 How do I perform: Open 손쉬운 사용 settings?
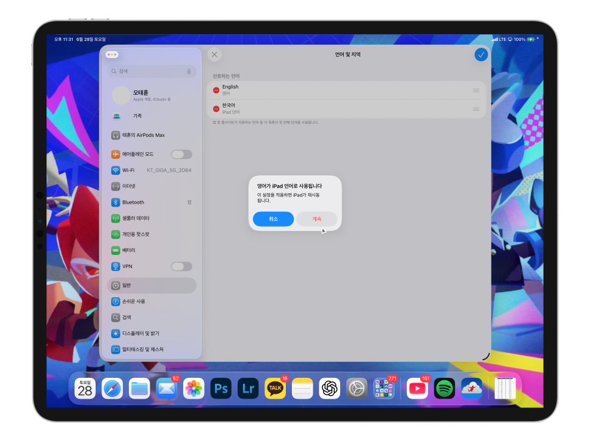click(x=152, y=301)
